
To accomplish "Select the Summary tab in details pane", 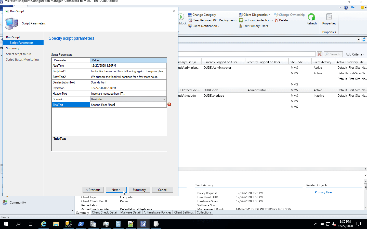I will click(x=83, y=213).
